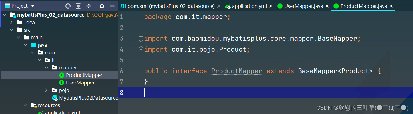Image resolution: width=413 pixels, height=114 pixels.
Task: Select the MybatisPlus02Datasource application class
Action: coord(59,98)
